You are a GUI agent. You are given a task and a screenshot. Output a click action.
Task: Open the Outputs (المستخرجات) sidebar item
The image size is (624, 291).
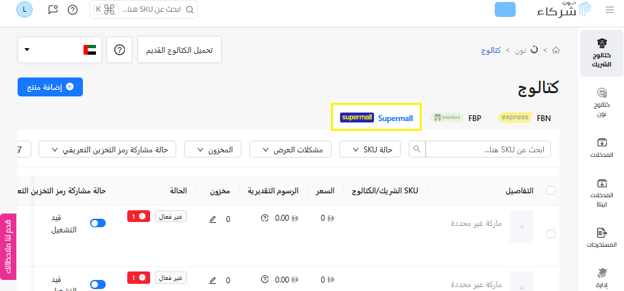(x=601, y=238)
